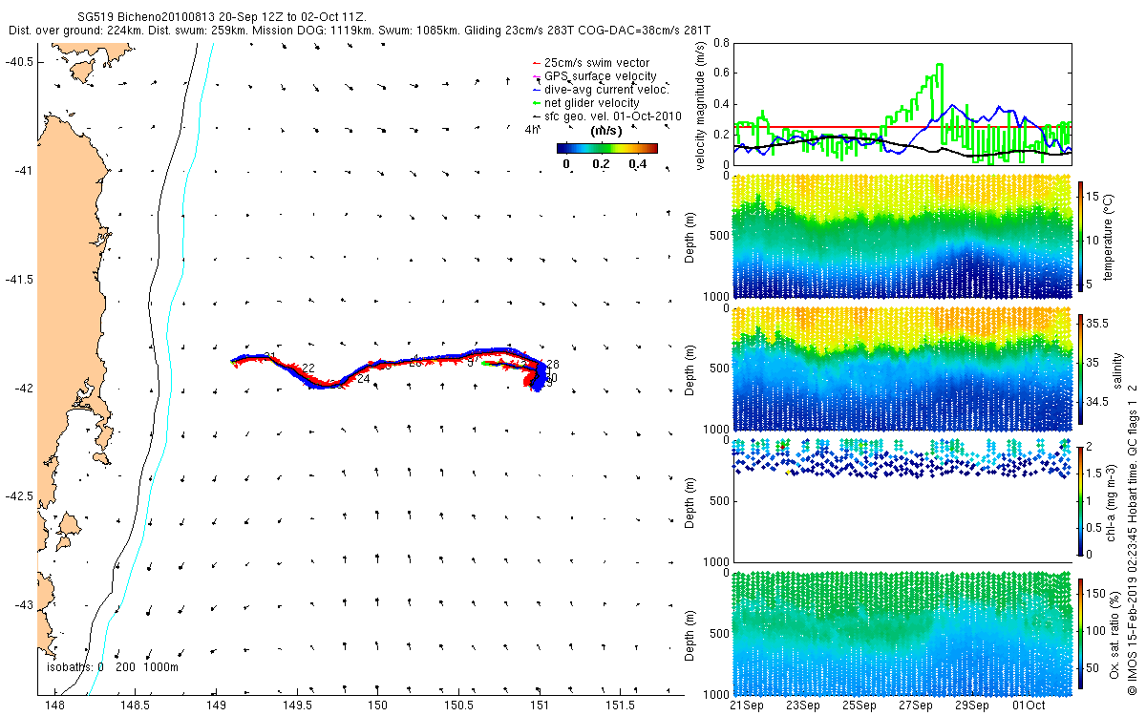Image resolution: width=1146 pixels, height=716 pixels.
Task: Click the 'velocity magnitude (m/s)' axis label
Action: coord(702,106)
